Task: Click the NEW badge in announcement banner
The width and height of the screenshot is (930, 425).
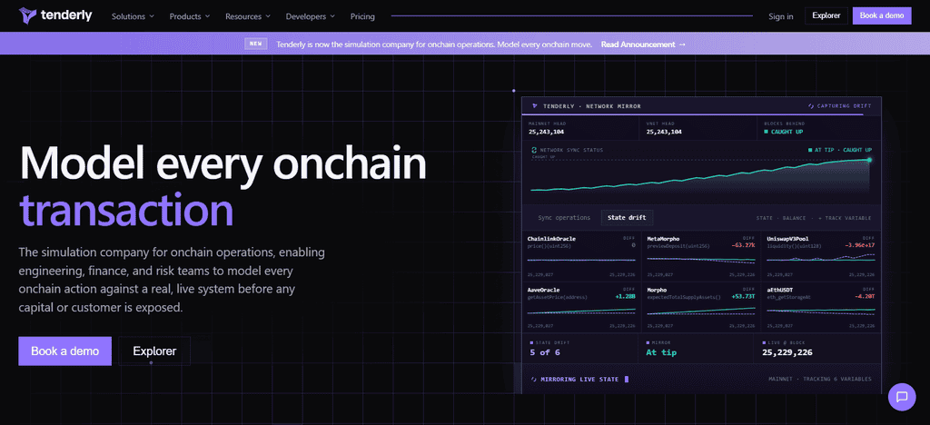Action: (255, 44)
